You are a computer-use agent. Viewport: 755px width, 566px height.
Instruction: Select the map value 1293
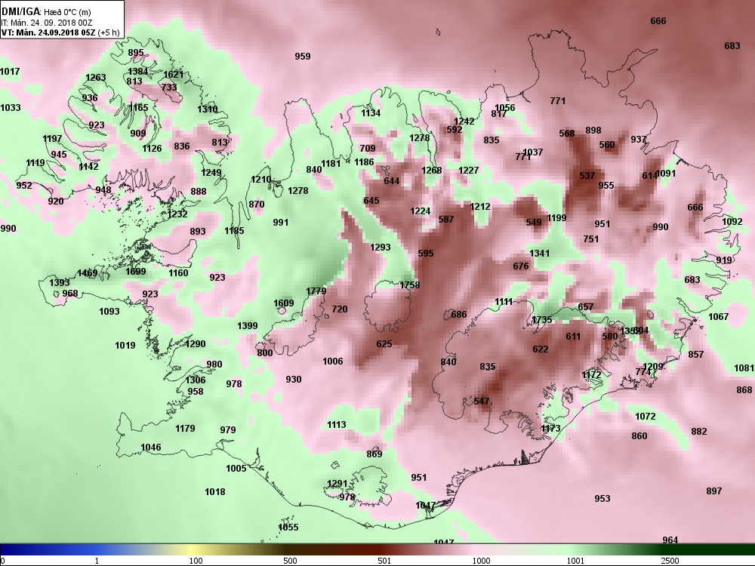click(x=381, y=248)
